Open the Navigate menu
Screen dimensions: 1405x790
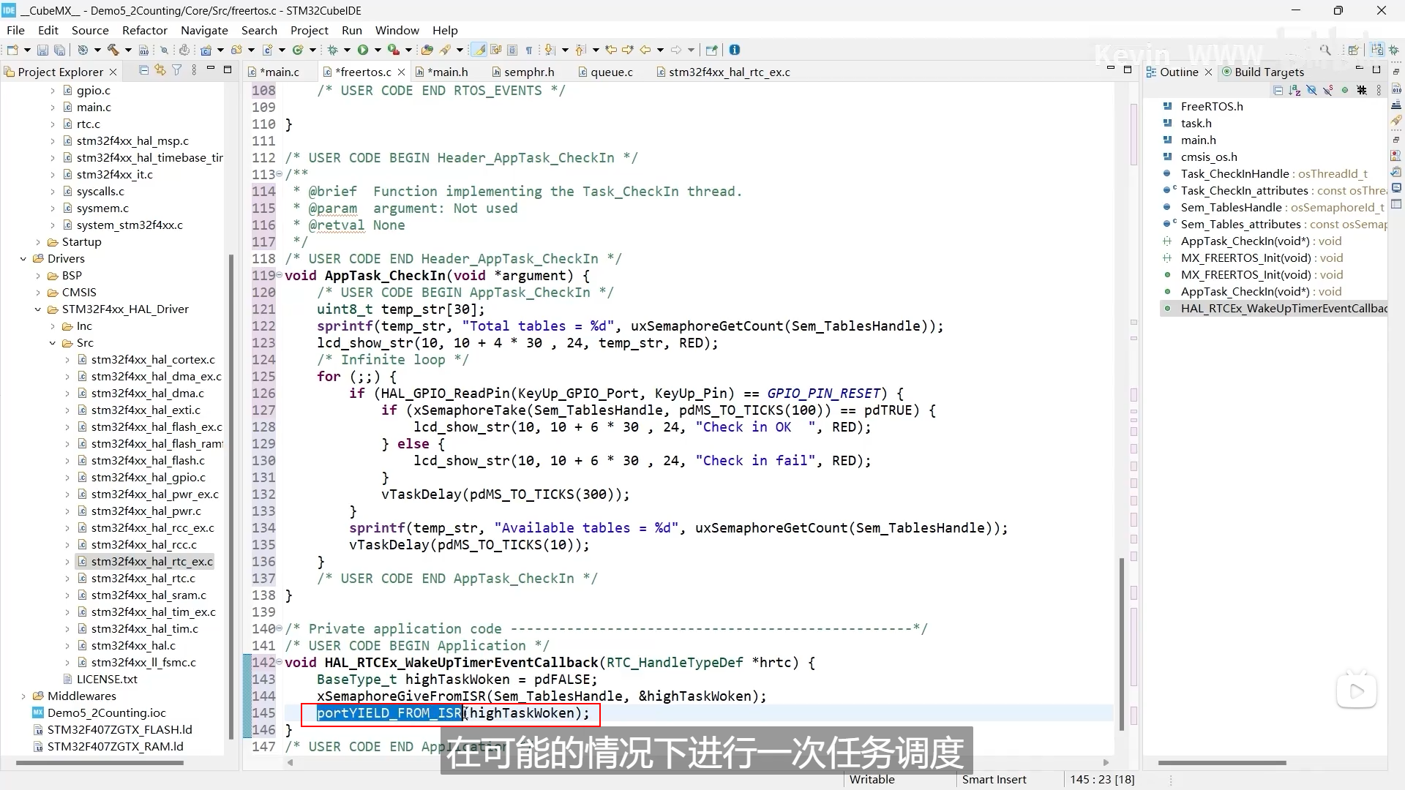[204, 30]
